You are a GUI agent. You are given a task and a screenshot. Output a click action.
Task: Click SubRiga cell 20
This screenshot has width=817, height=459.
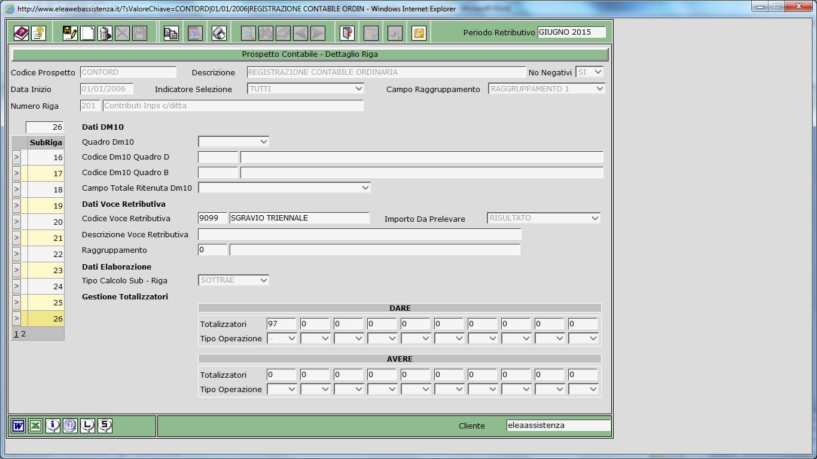point(46,222)
